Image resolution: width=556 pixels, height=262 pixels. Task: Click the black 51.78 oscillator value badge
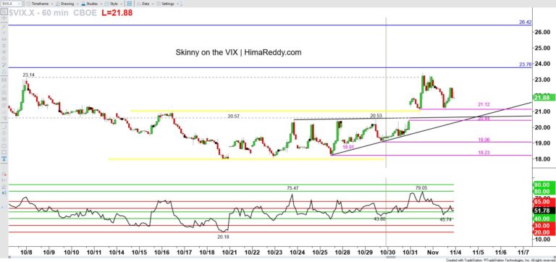[544, 210]
